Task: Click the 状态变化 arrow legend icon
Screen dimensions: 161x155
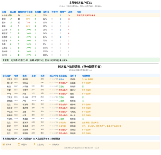Action: click(34, 144)
